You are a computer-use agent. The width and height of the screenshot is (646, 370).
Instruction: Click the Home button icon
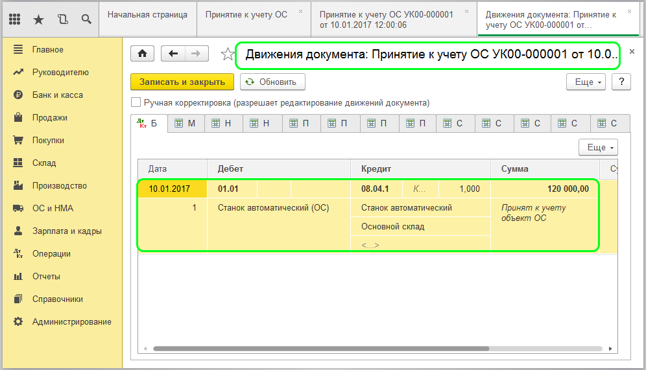pos(143,54)
